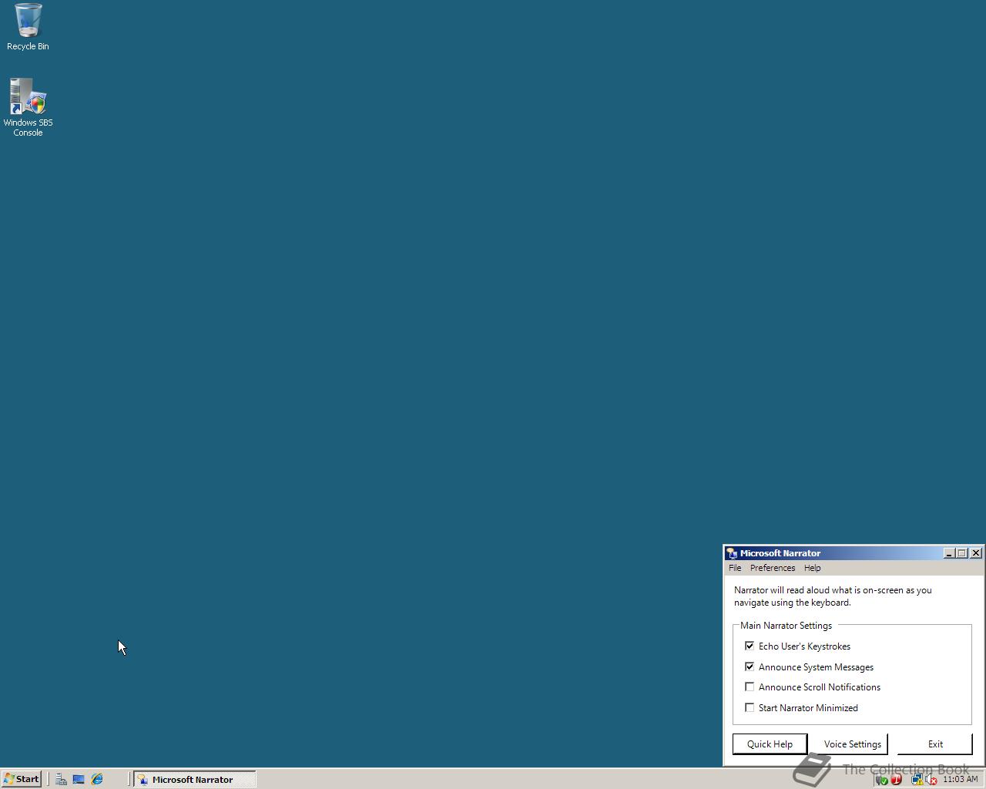Click the Show Desktop quick launch icon

pos(79,779)
